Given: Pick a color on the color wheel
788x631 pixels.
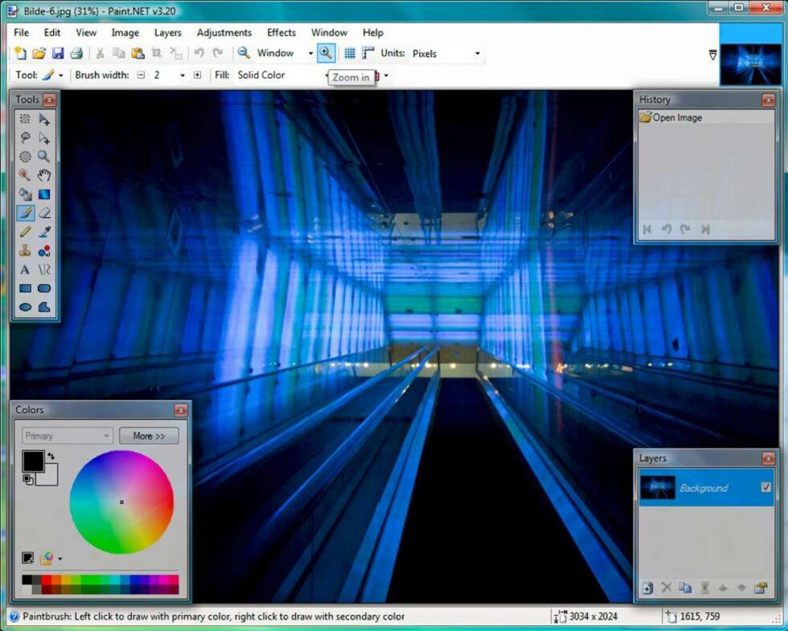Looking at the screenshot, I should 121,502.
